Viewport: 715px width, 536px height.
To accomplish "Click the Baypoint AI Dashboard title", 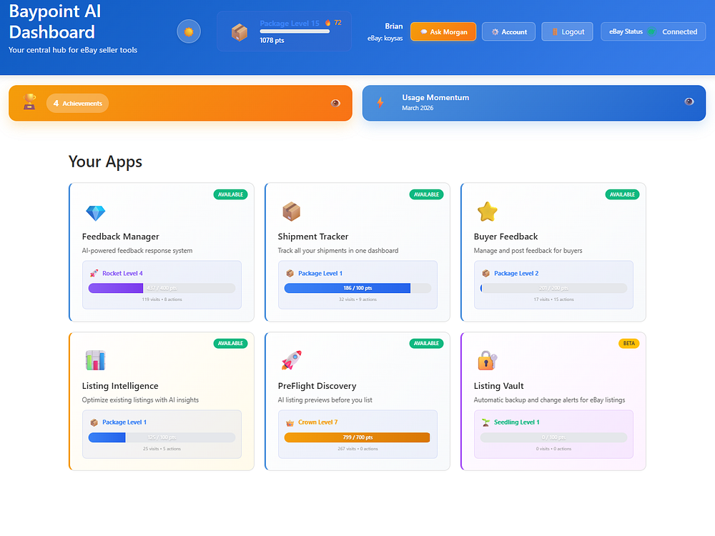I will click(x=55, y=21).
